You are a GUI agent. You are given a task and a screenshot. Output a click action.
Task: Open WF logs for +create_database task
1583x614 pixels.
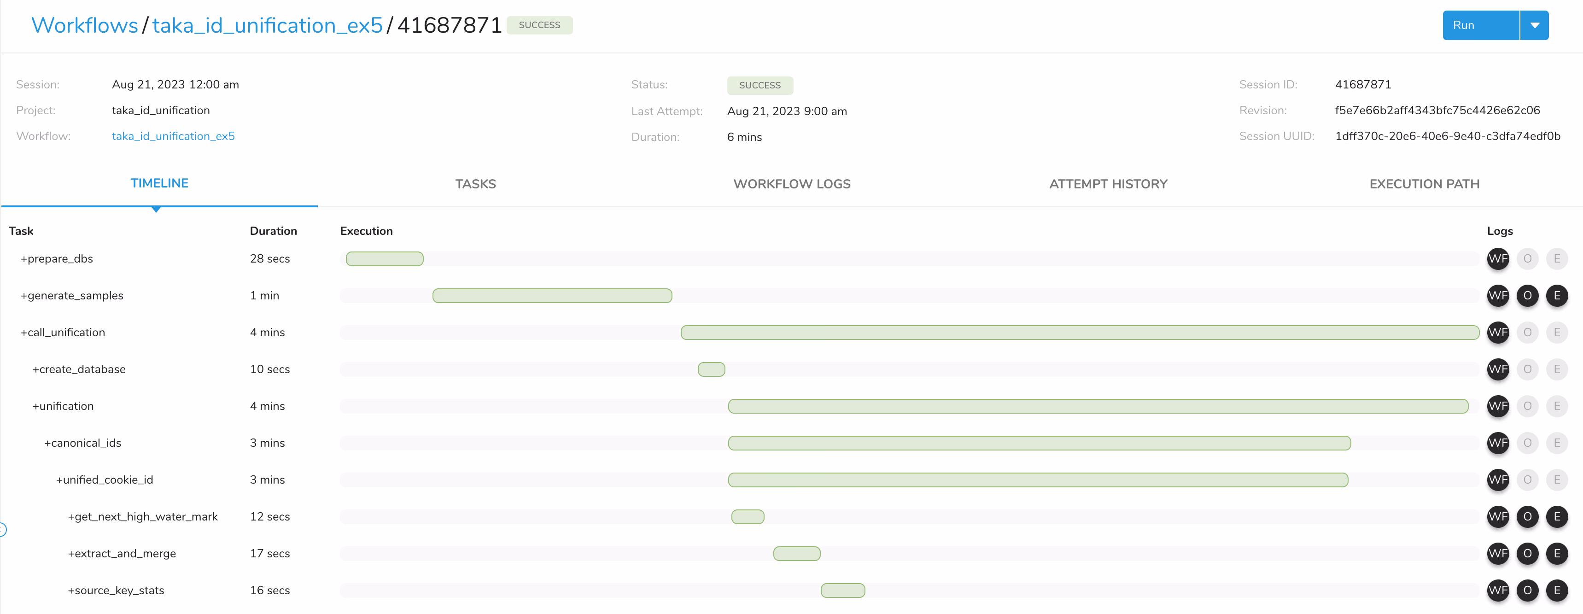[x=1499, y=369]
